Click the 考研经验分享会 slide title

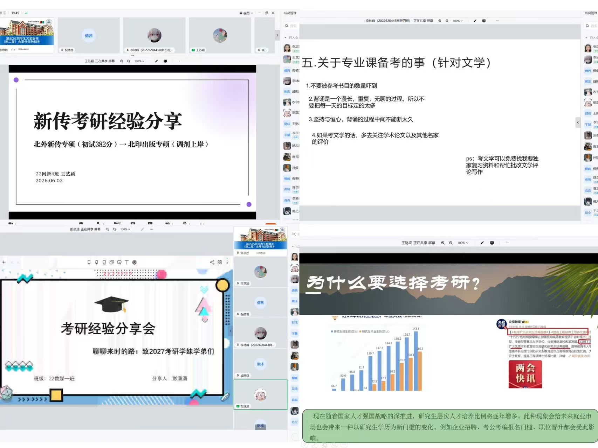coord(108,328)
